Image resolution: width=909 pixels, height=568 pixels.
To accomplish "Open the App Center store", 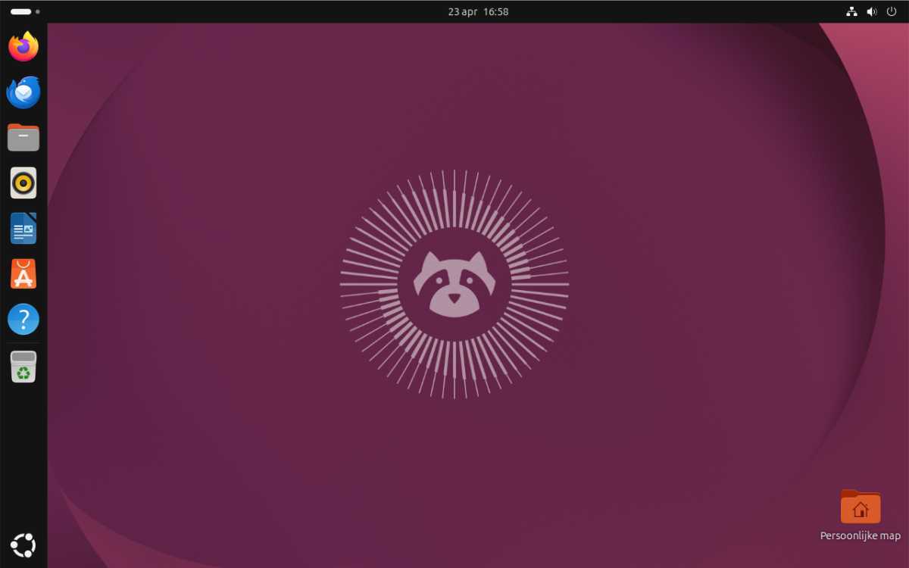I will (x=23, y=274).
